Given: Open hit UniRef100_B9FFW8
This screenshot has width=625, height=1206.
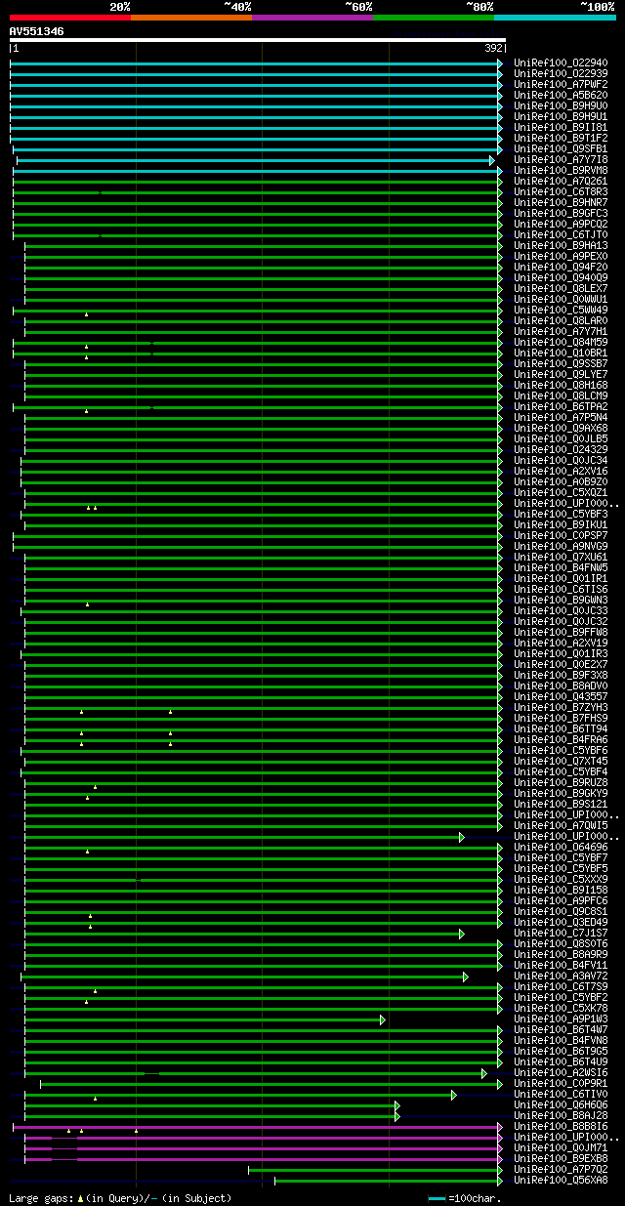Looking at the screenshot, I should [561, 633].
